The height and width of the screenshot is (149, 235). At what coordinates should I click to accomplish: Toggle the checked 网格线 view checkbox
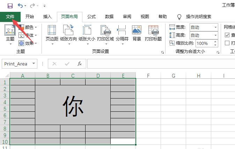tap(227, 35)
